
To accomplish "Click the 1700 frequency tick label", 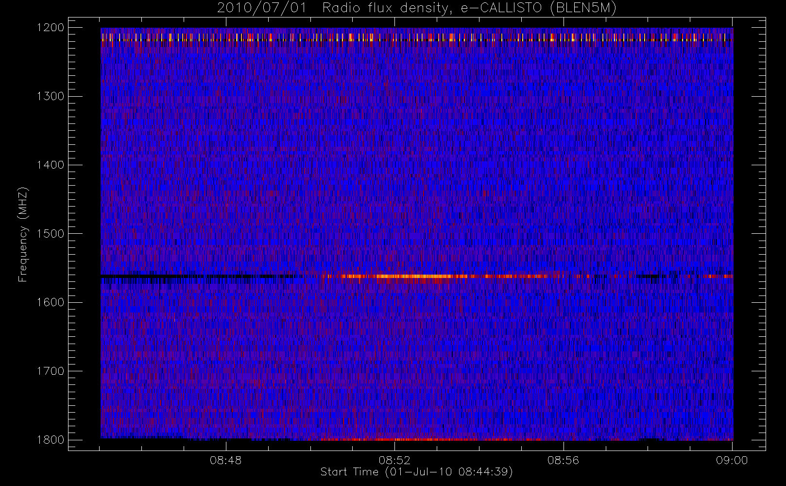I will tap(51, 371).
